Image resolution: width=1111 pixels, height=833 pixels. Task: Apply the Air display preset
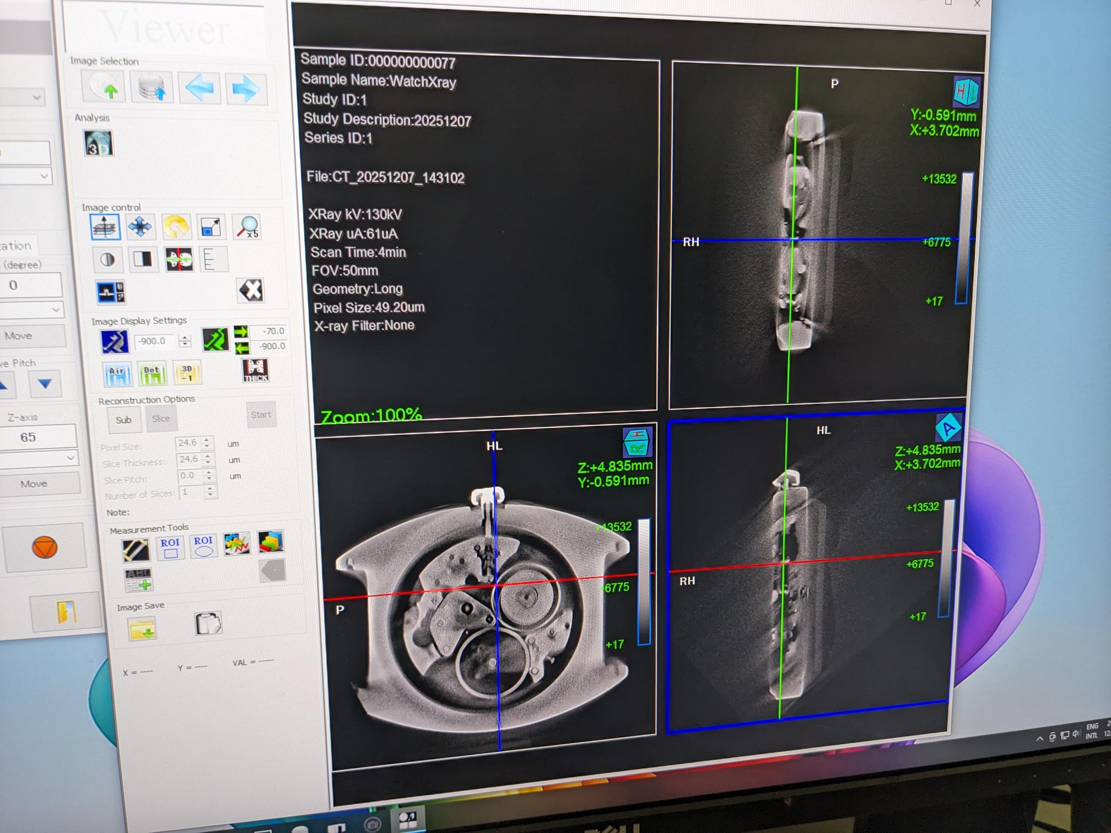117,375
